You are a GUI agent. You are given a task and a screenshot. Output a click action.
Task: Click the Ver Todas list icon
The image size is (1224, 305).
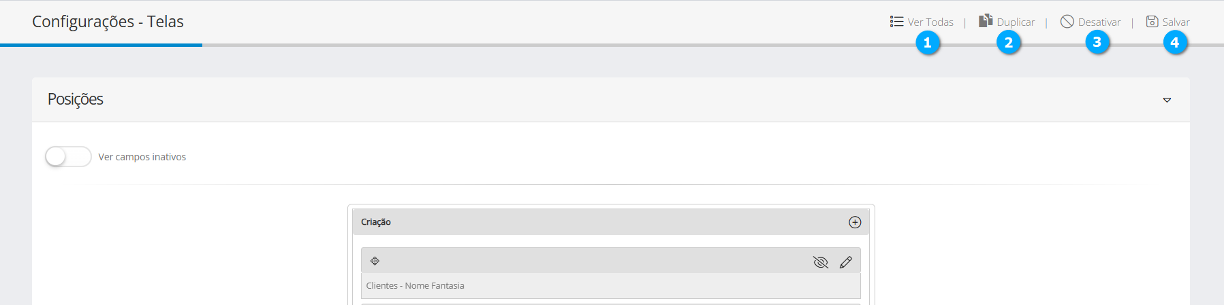(x=896, y=22)
